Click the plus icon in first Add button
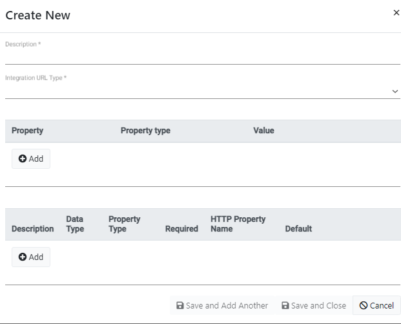Viewport: 401px width, 324px height. [23, 158]
